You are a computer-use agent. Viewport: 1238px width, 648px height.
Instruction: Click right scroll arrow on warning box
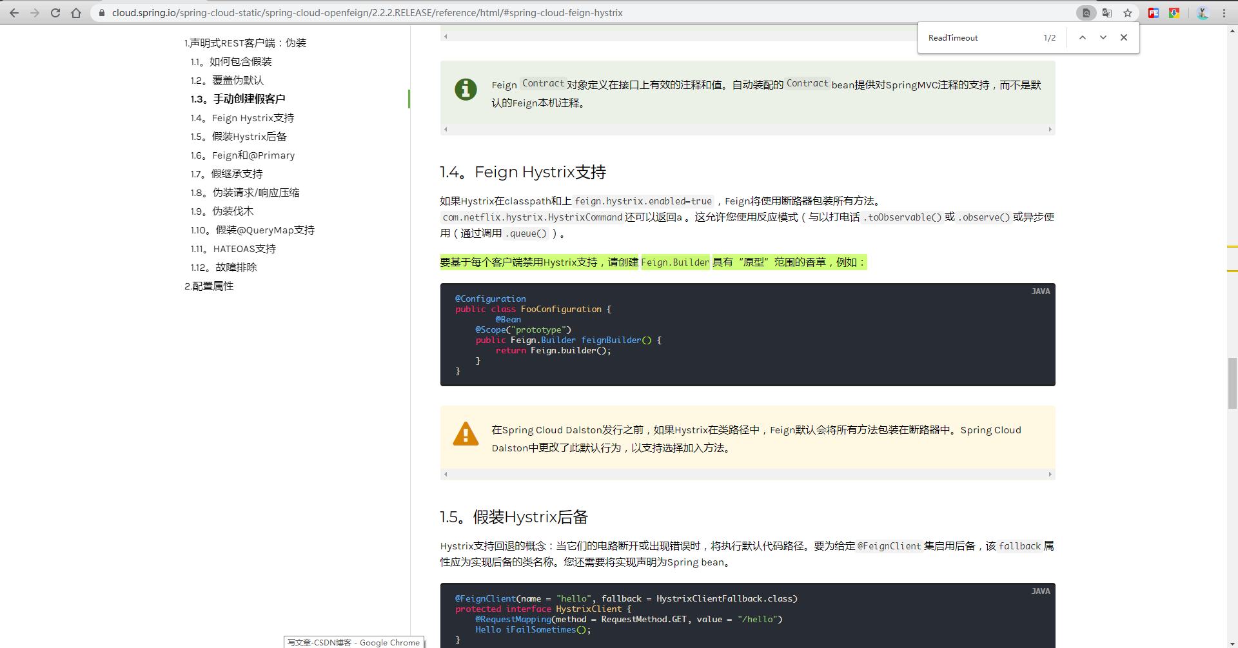click(1050, 474)
